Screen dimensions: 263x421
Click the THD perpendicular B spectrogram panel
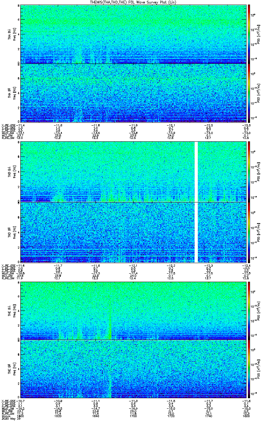(x=133, y=172)
